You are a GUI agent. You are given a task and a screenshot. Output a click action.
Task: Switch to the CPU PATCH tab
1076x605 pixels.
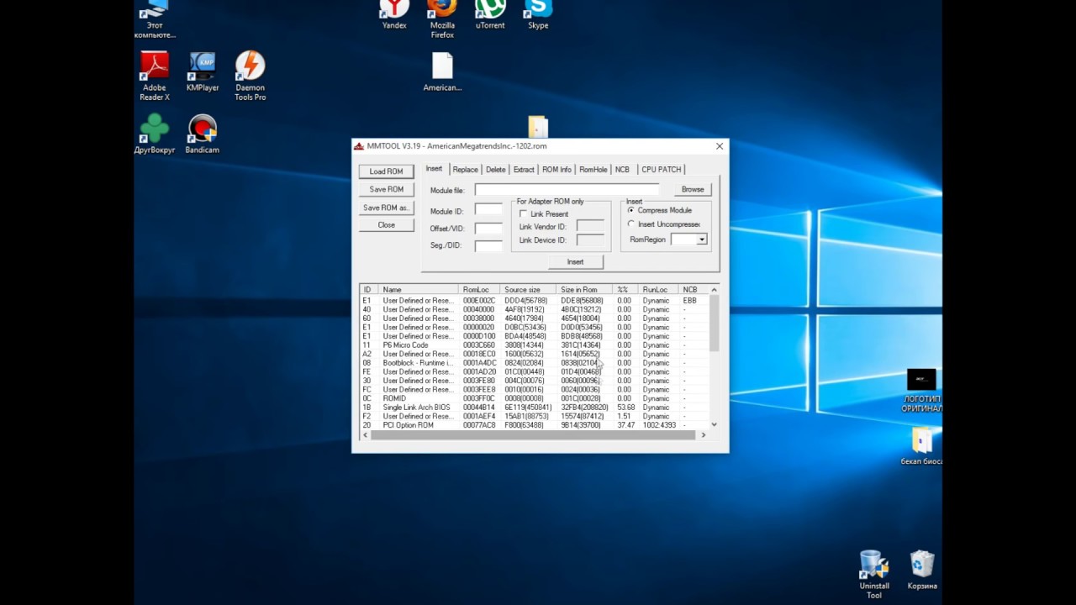[x=662, y=170]
